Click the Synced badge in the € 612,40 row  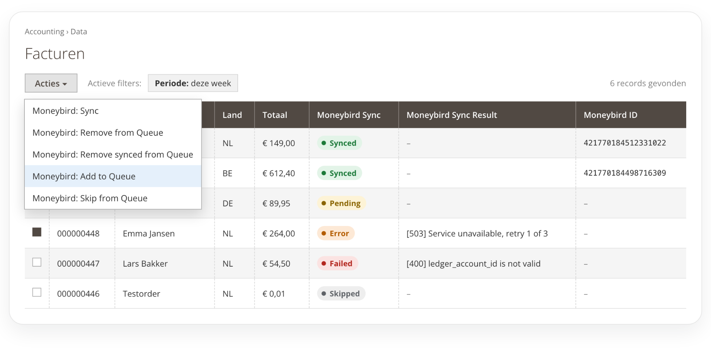[x=339, y=173]
